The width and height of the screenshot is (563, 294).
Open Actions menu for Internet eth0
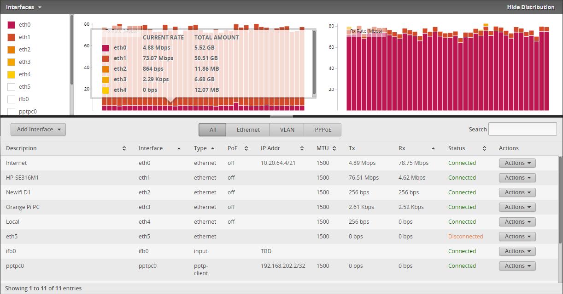517,163
